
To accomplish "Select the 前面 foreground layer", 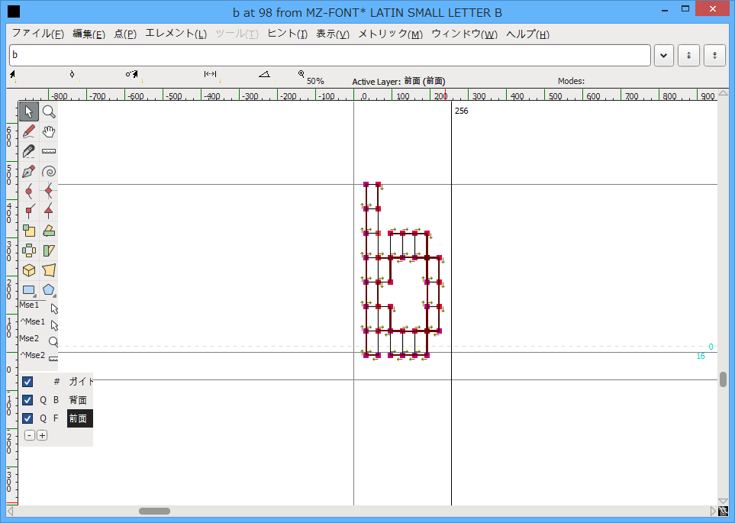I will (79, 418).
